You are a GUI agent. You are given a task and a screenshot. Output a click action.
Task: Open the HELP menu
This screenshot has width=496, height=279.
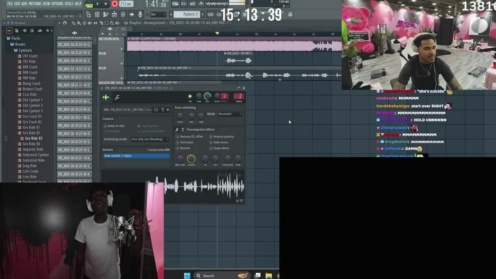(x=78, y=3)
